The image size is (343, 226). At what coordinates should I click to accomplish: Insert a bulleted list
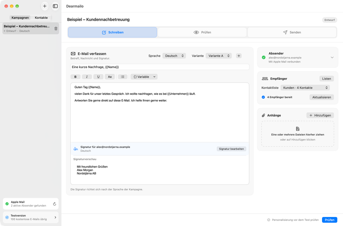(x=123, y=77)
